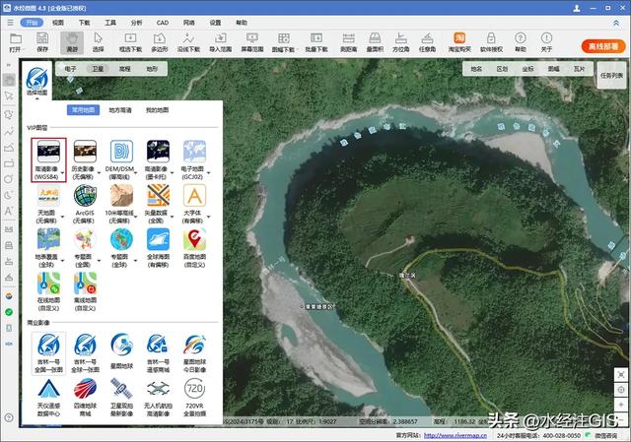Toggle the 瓦片 tile overlay

coord(580,69)
